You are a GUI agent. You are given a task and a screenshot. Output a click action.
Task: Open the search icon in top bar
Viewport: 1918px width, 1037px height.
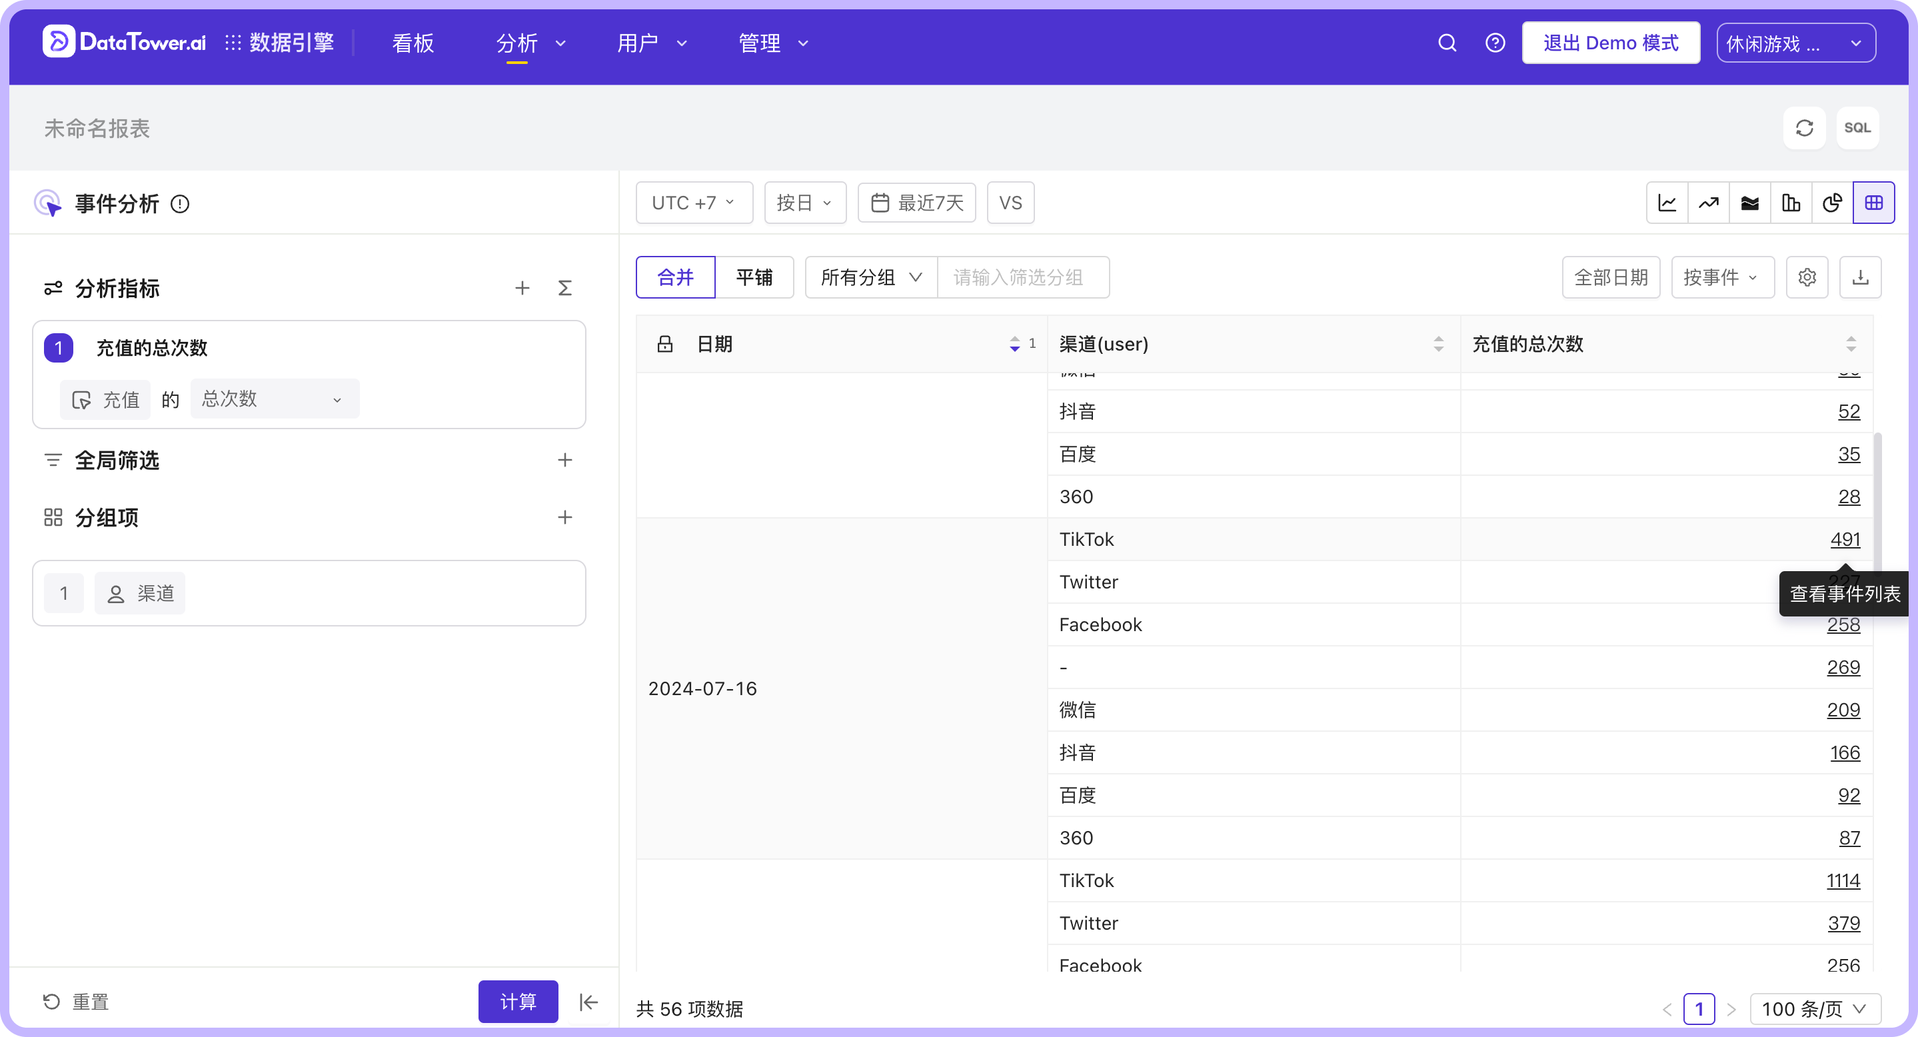(1447, 43)
